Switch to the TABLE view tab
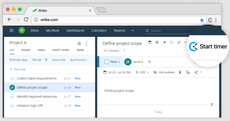230x121 pixels. [41, 50]
